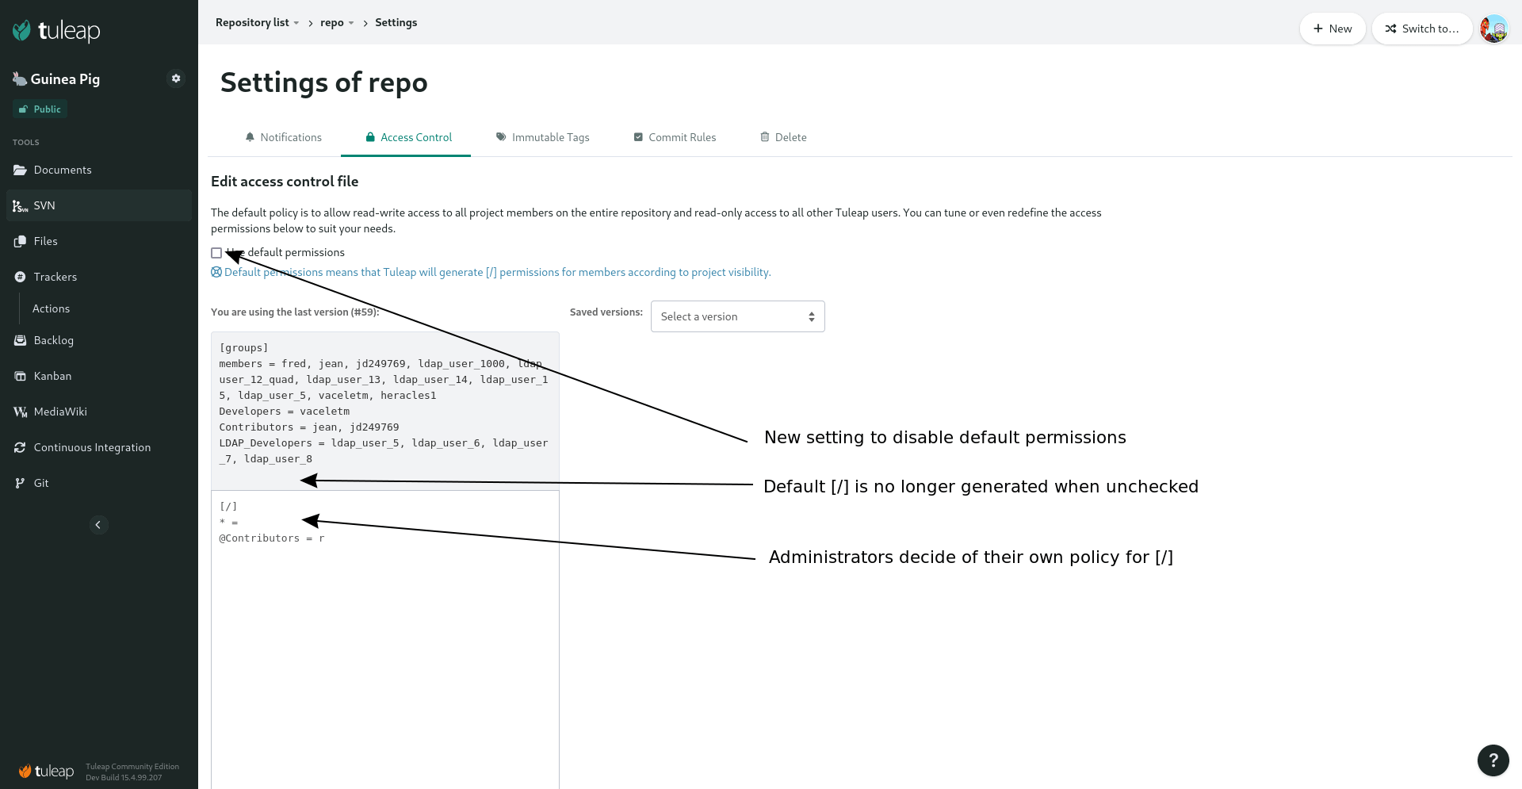Click the New button

pyautogui.click(x=1332, y=29)
